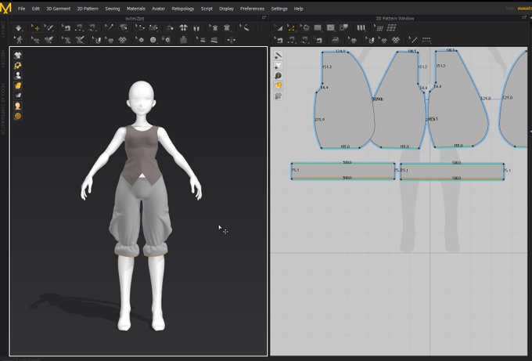Viewport: 532px width, 361px height.
Task: Select the highlighted yellow Edit Pattern tool
Action: pyautogui.click(x=292, y=27)
